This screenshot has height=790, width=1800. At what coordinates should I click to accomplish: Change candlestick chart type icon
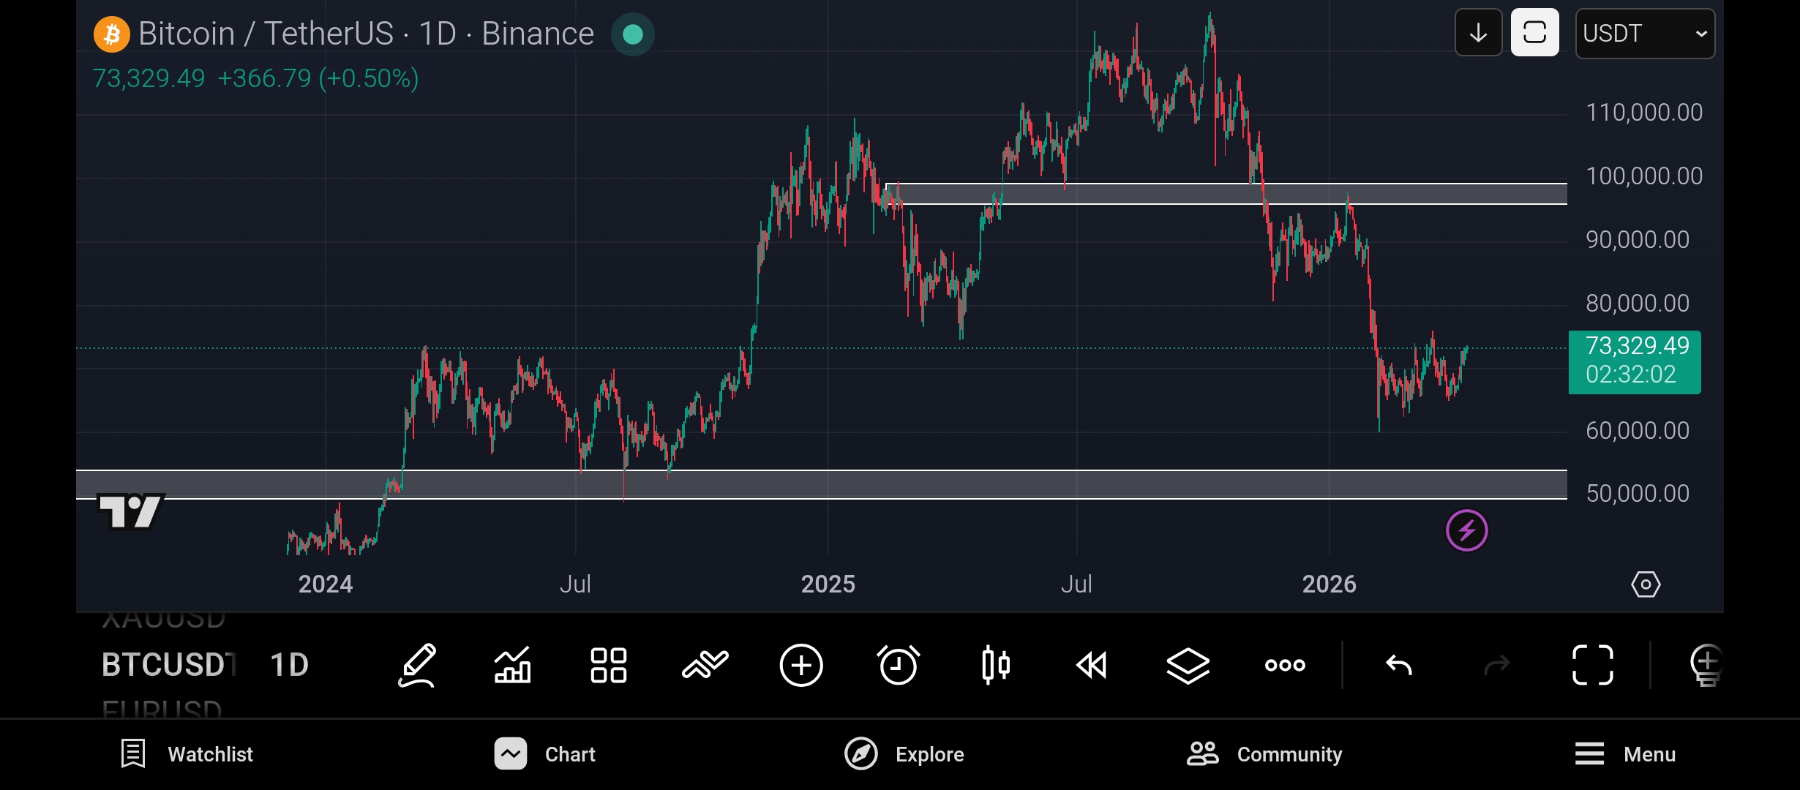[x=995, y=665]
